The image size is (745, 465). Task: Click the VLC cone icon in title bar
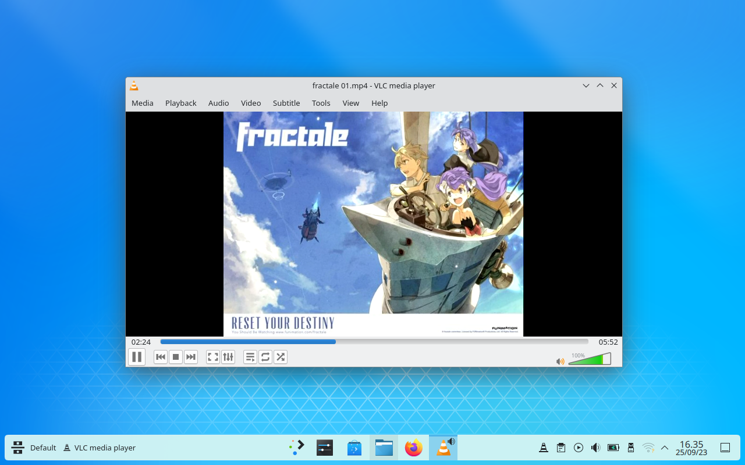point(134,85)
